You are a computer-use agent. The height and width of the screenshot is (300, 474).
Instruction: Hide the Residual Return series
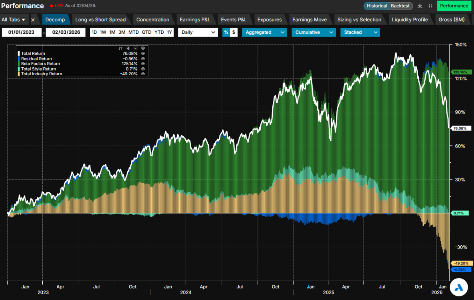(143, 59)
